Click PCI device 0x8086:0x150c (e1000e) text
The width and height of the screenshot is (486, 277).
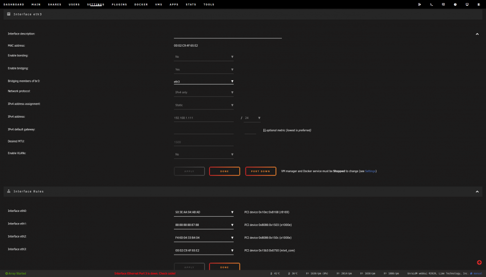pos(268,238)
